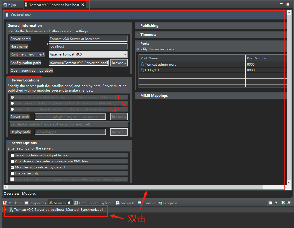This screenshot has height=228, width=294.
Task: Maximize the editor area
Action: [x=288, y=4]
